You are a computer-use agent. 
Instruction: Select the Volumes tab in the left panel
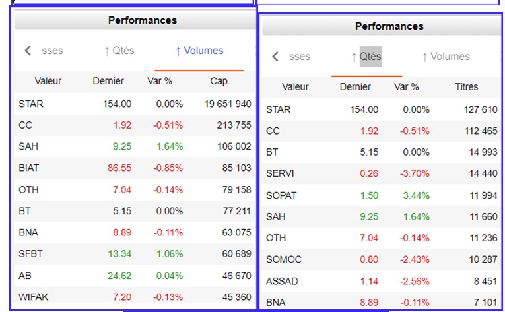[x=199, y=51]
